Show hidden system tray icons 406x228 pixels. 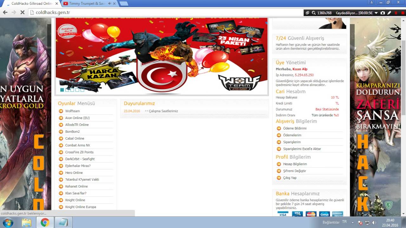pos(352,222)
